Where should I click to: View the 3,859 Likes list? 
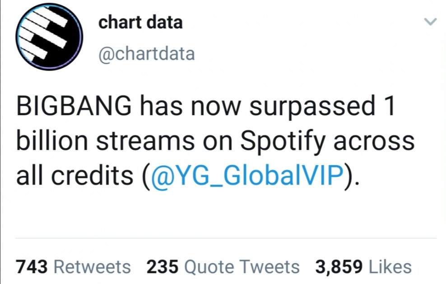(x=363, y=267)
